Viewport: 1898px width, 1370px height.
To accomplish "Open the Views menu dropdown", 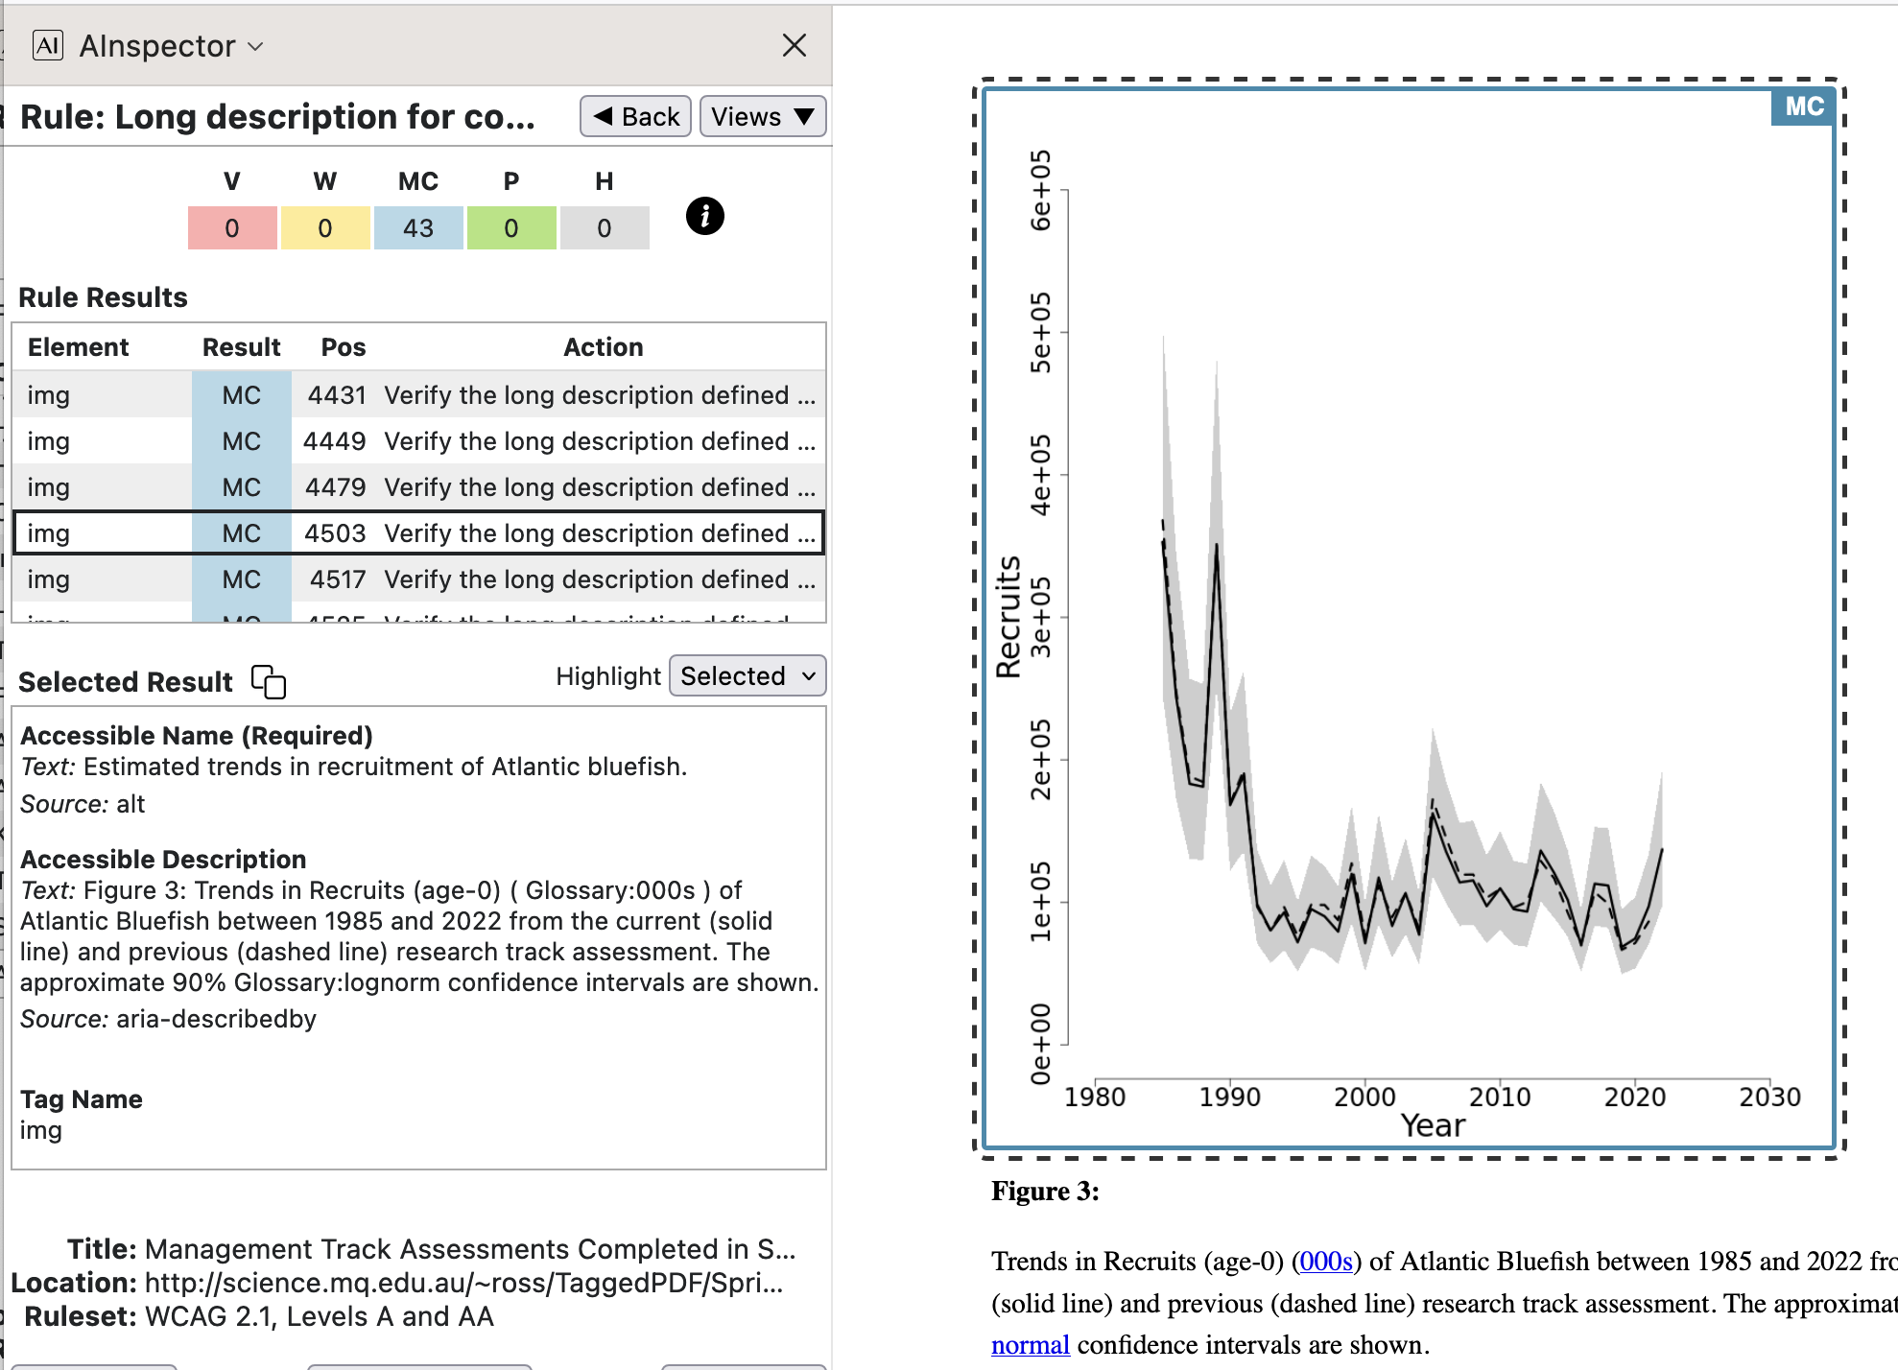I will click(762, 117).
